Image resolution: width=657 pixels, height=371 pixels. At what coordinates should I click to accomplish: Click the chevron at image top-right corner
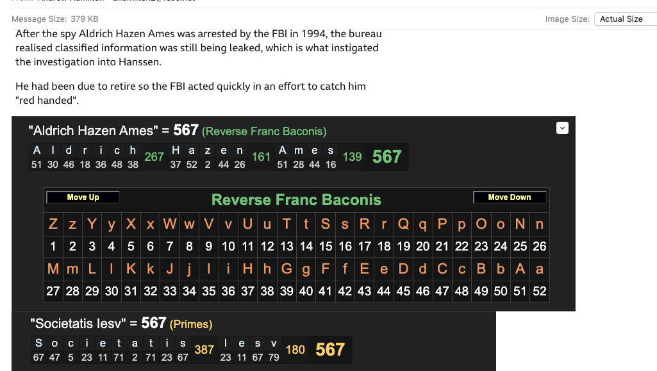point(562,128)
